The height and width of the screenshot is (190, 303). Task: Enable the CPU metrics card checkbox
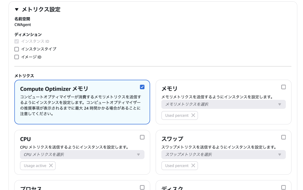(x=142, y=137)
